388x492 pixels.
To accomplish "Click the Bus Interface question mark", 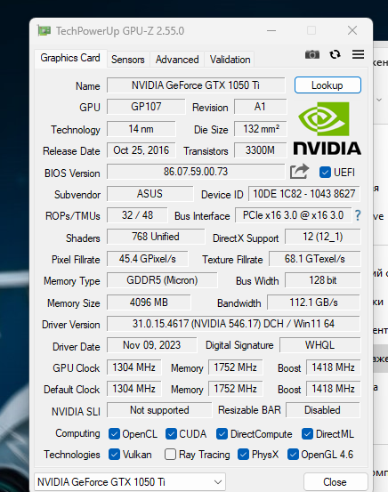I will point(358,215).
